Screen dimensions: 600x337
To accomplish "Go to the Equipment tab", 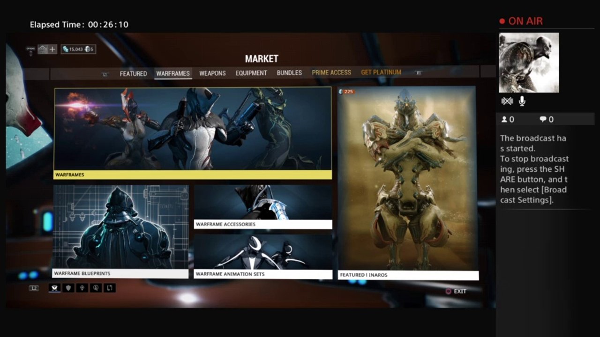I will pos(251,73).
